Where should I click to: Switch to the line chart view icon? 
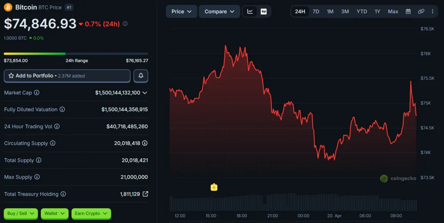tap(250, 12)
